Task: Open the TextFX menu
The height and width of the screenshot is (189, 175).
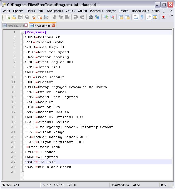Action: tap(124, 11)
